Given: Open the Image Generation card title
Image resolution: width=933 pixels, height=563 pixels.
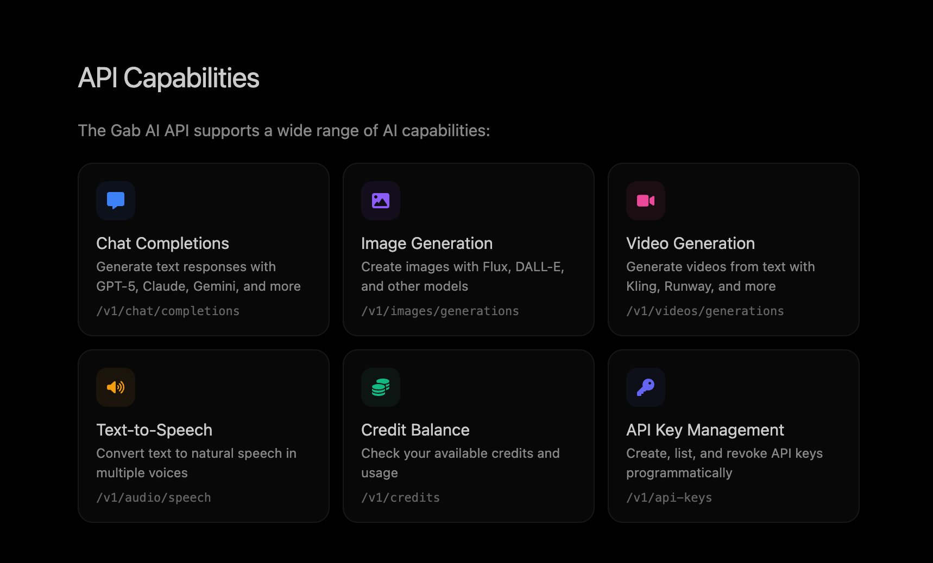Looking at the screenshot, I should click(x=427, y=244).
